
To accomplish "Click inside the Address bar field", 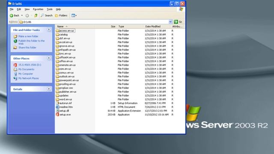I will click(x=94, y=22).
